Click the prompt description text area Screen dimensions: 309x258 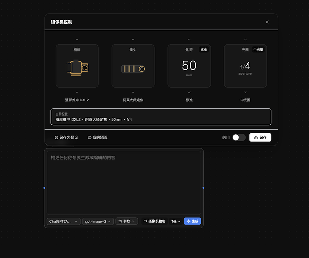pyautogui.click(x=124, y=183)
